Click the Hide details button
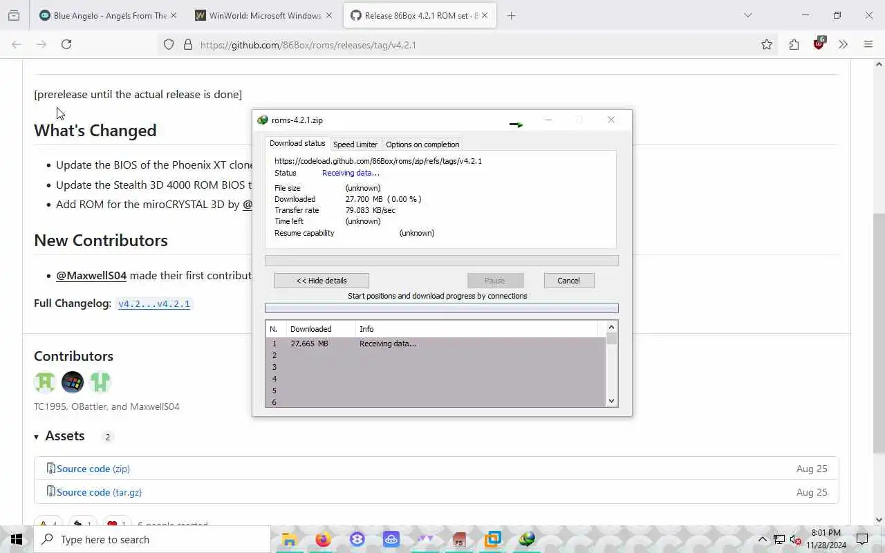This screenshot has height=553, width=885. [x=322, y=281]
